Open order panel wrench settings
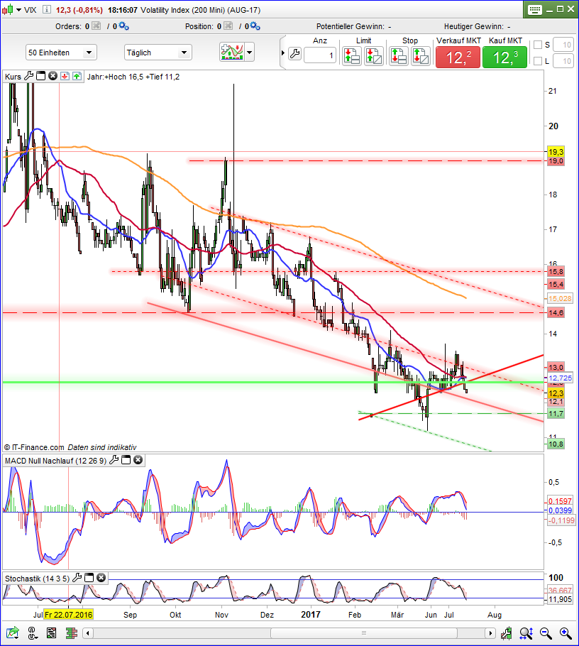579x646 pixels. [x=295, y=53]
